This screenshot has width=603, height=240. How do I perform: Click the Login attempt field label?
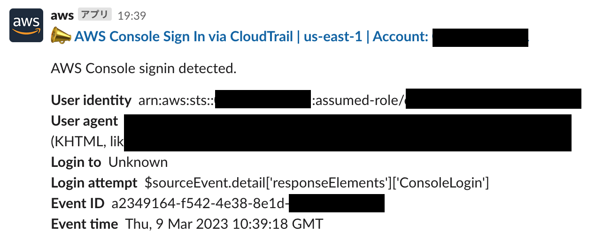point(94,183)
